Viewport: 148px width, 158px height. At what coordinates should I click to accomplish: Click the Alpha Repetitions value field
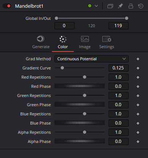[118, 132]
